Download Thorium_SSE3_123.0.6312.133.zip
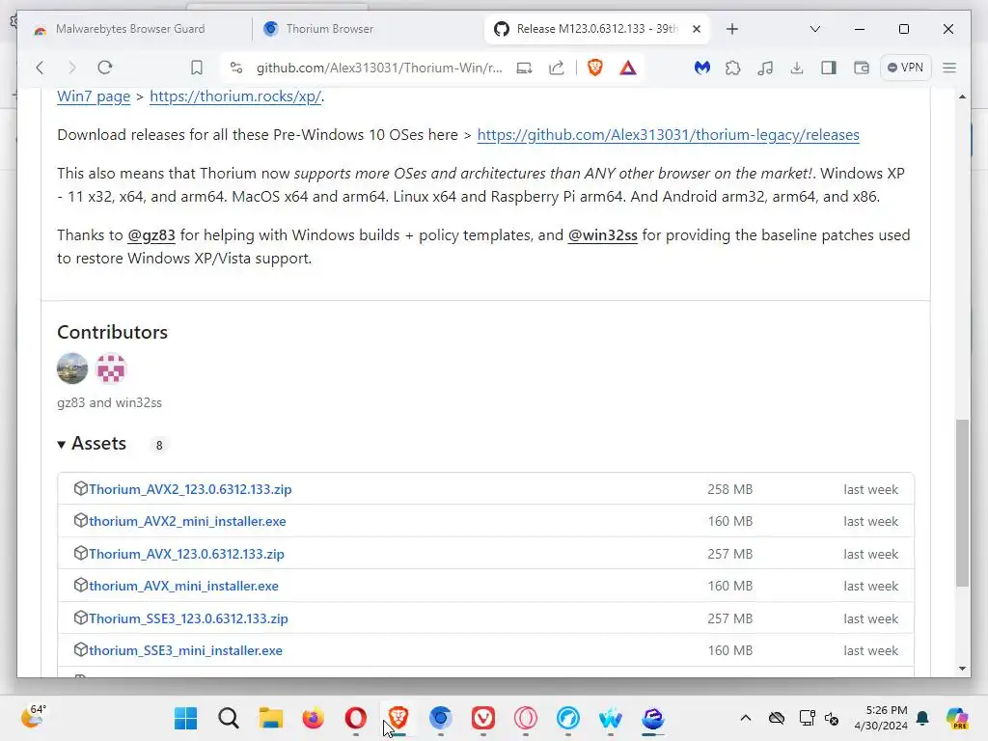988x741 pixels. coord(188,618)
